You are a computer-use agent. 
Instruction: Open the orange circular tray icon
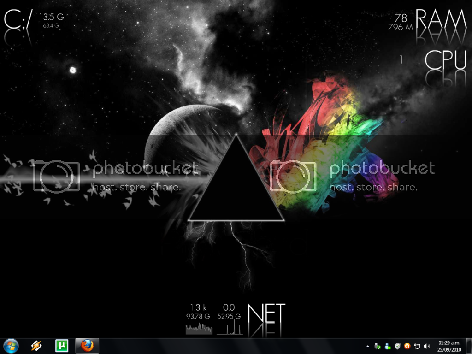(x=407, y=346)
